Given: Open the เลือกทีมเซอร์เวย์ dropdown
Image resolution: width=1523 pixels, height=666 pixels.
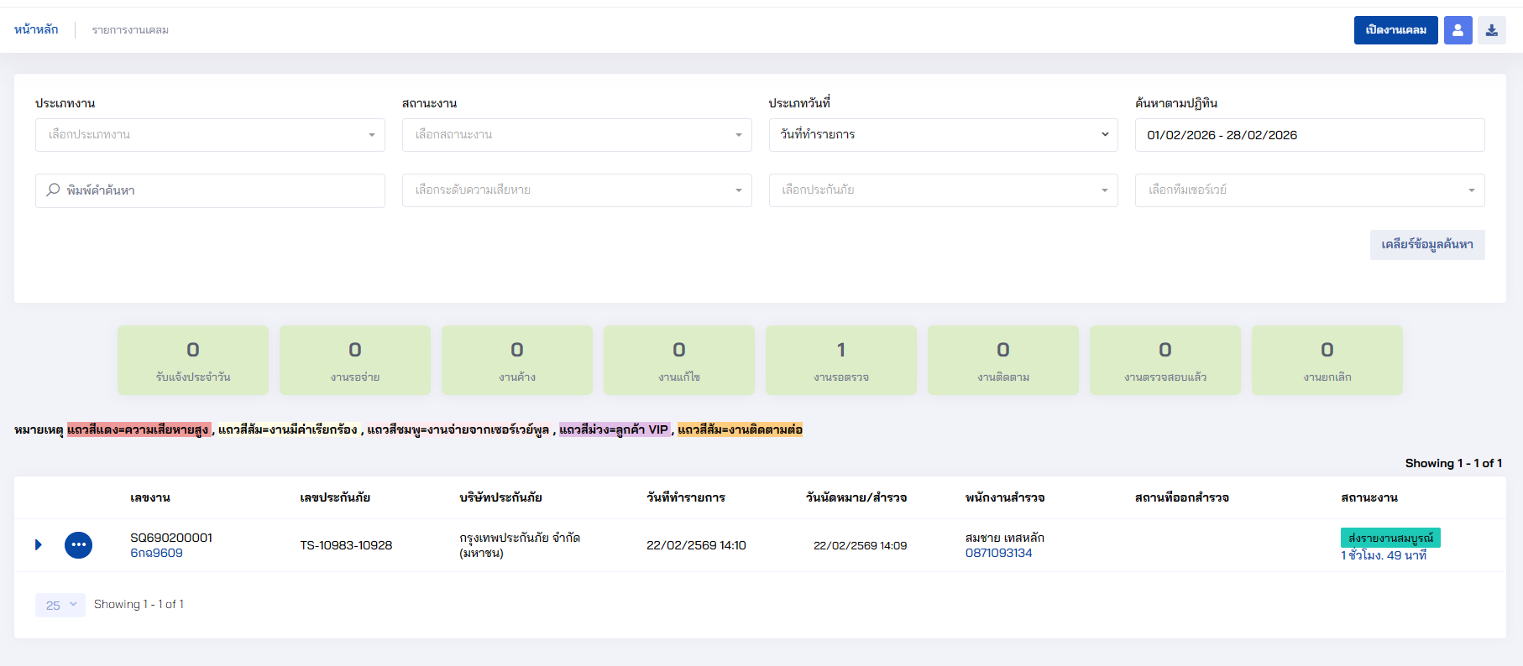Looking at the screenshot, I should [1309, 190].
